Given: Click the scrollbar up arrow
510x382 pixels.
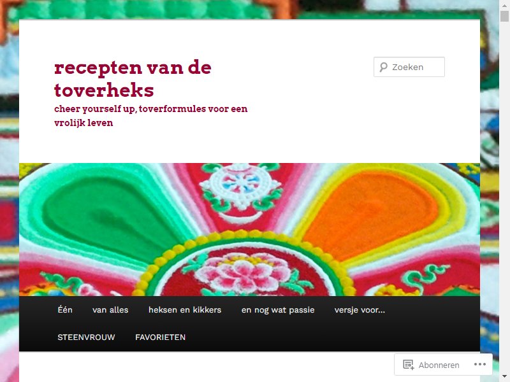Looking at the screenshot, I should (504, 6).
